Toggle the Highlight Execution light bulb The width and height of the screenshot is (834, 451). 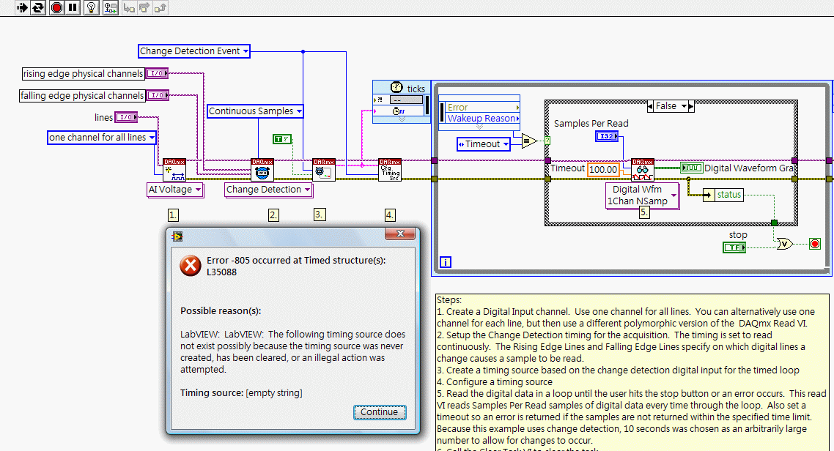click(91, 8)
